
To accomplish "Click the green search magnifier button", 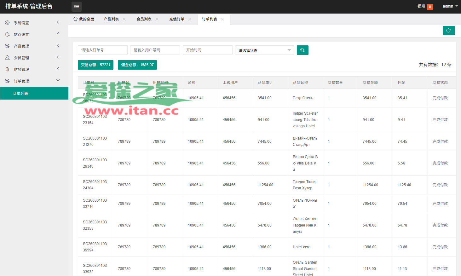I will click(x=303, y=50).
